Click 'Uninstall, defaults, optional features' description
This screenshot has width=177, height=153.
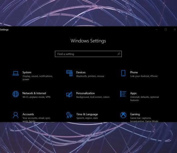click(145, 99)
